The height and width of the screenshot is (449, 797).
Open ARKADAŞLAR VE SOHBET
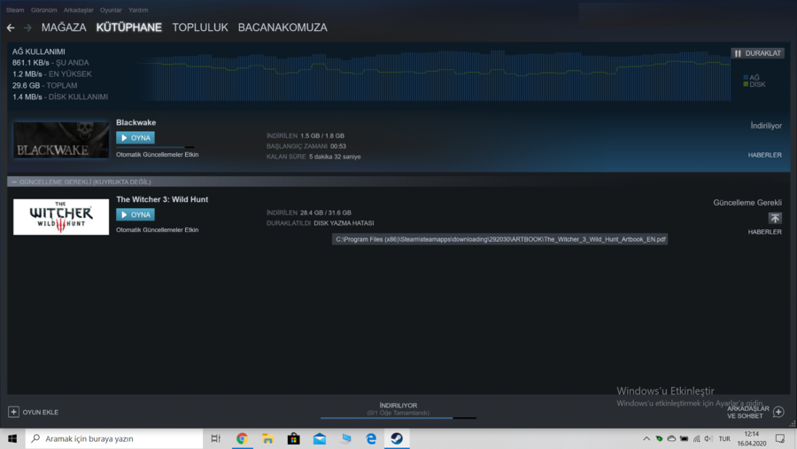tap(747, 413)
